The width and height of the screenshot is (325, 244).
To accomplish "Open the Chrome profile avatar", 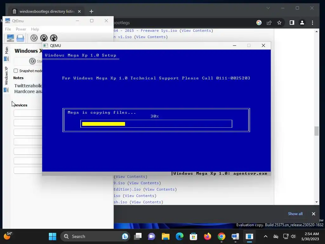I will pyautogui.click(x=302, y=23).
